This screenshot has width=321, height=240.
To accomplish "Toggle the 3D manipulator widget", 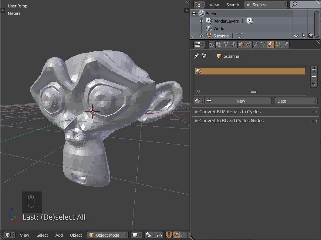I will pyautogui.click(x=169, y=235).
